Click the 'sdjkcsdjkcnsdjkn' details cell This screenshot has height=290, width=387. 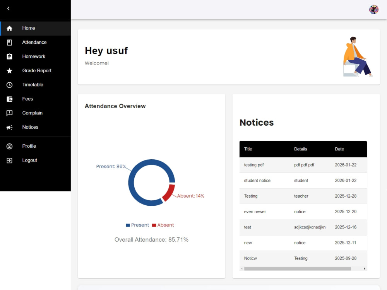pyautogui.click(x=310, y=227)
